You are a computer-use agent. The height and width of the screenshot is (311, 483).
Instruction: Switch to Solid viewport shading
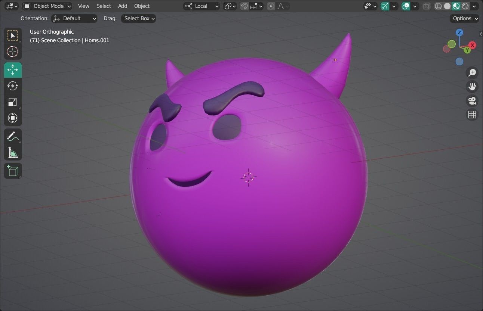tap(447, 6)
